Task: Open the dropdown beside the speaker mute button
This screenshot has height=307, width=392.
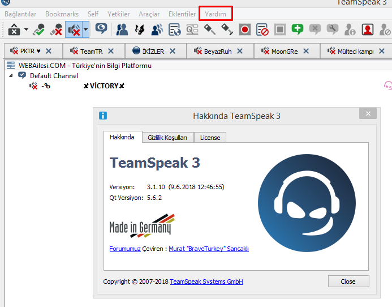Action: click(86, 29)
